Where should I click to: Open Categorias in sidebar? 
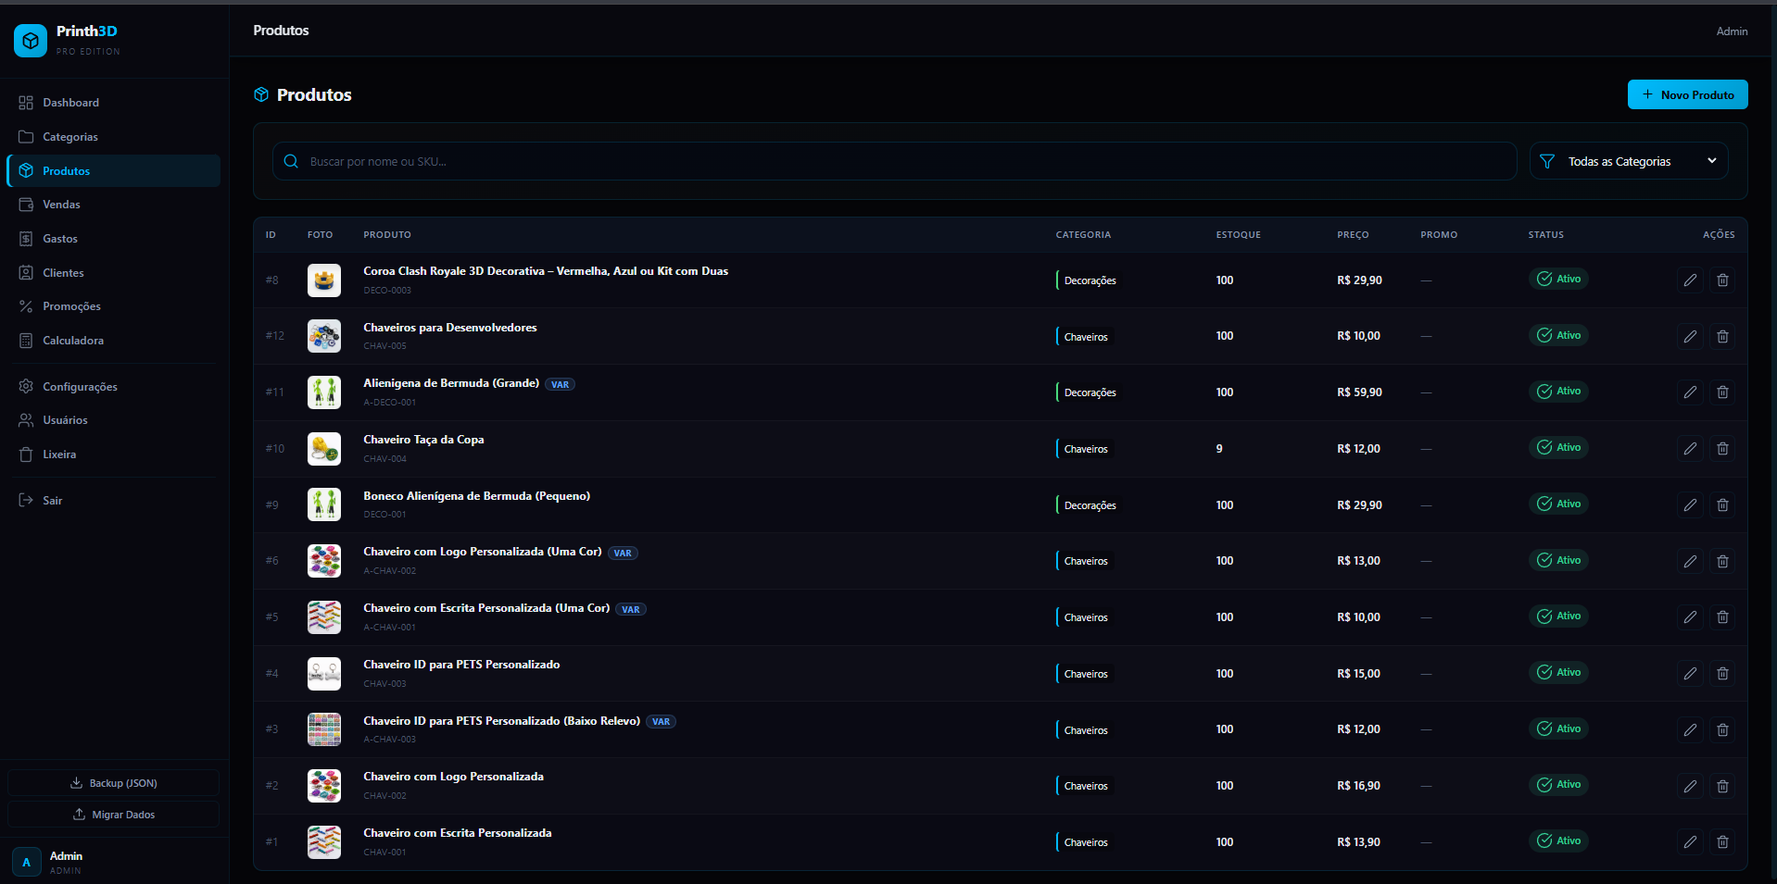pyautogui.click(x=114, y=137)
